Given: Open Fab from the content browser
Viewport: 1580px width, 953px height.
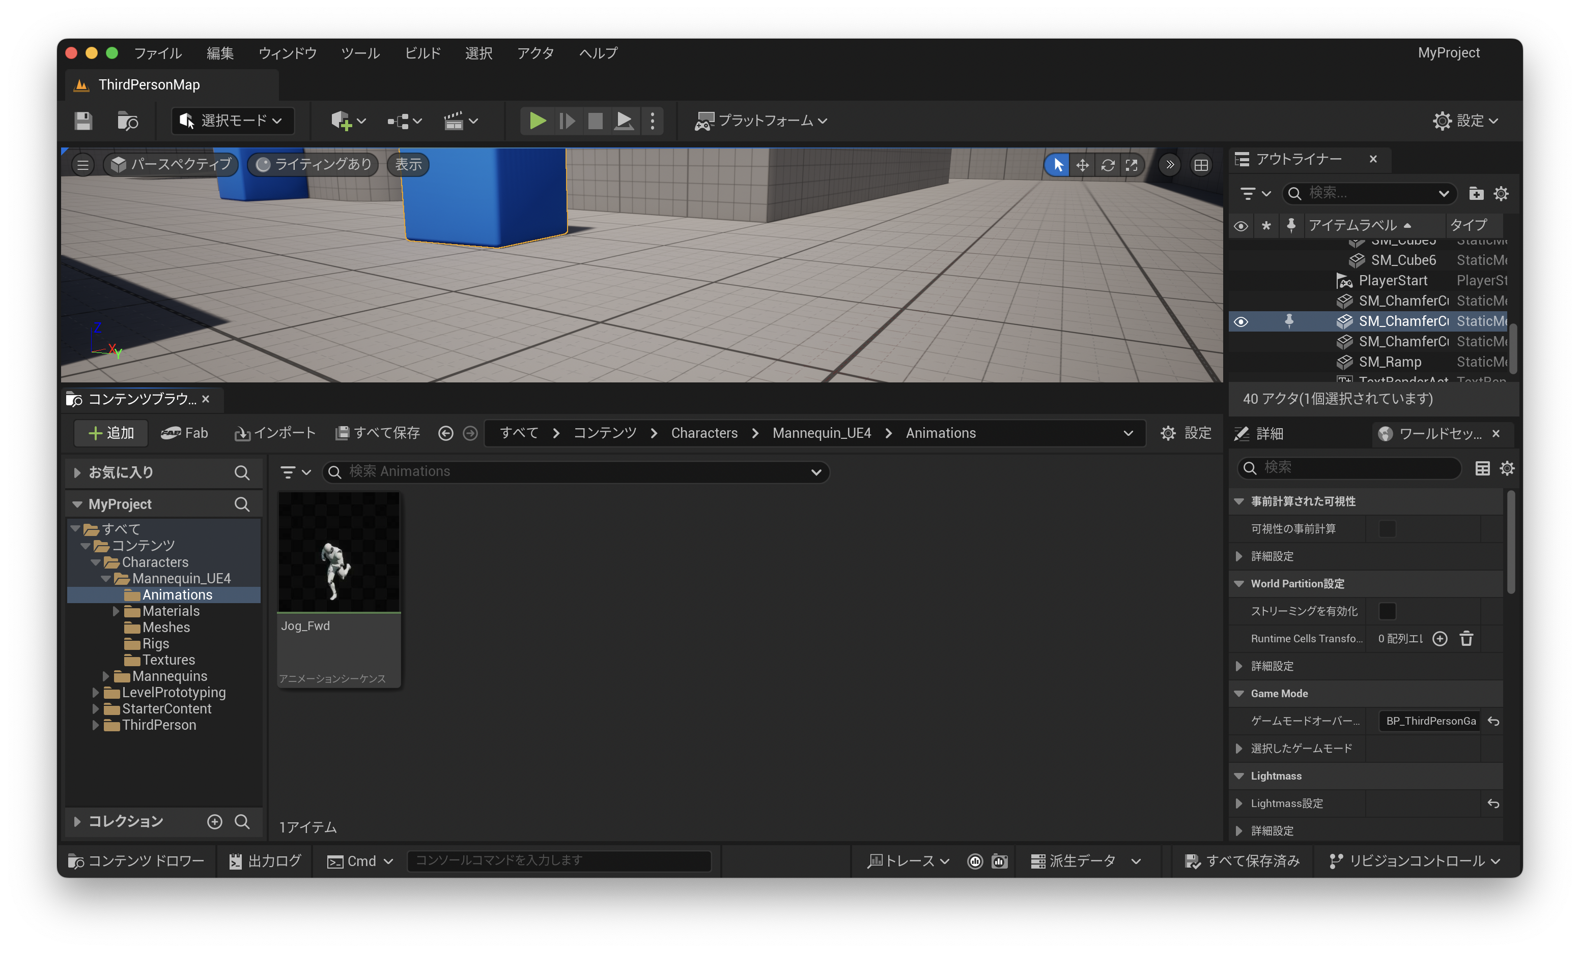Looking at the screenshot, I should [x=184, y=434].
